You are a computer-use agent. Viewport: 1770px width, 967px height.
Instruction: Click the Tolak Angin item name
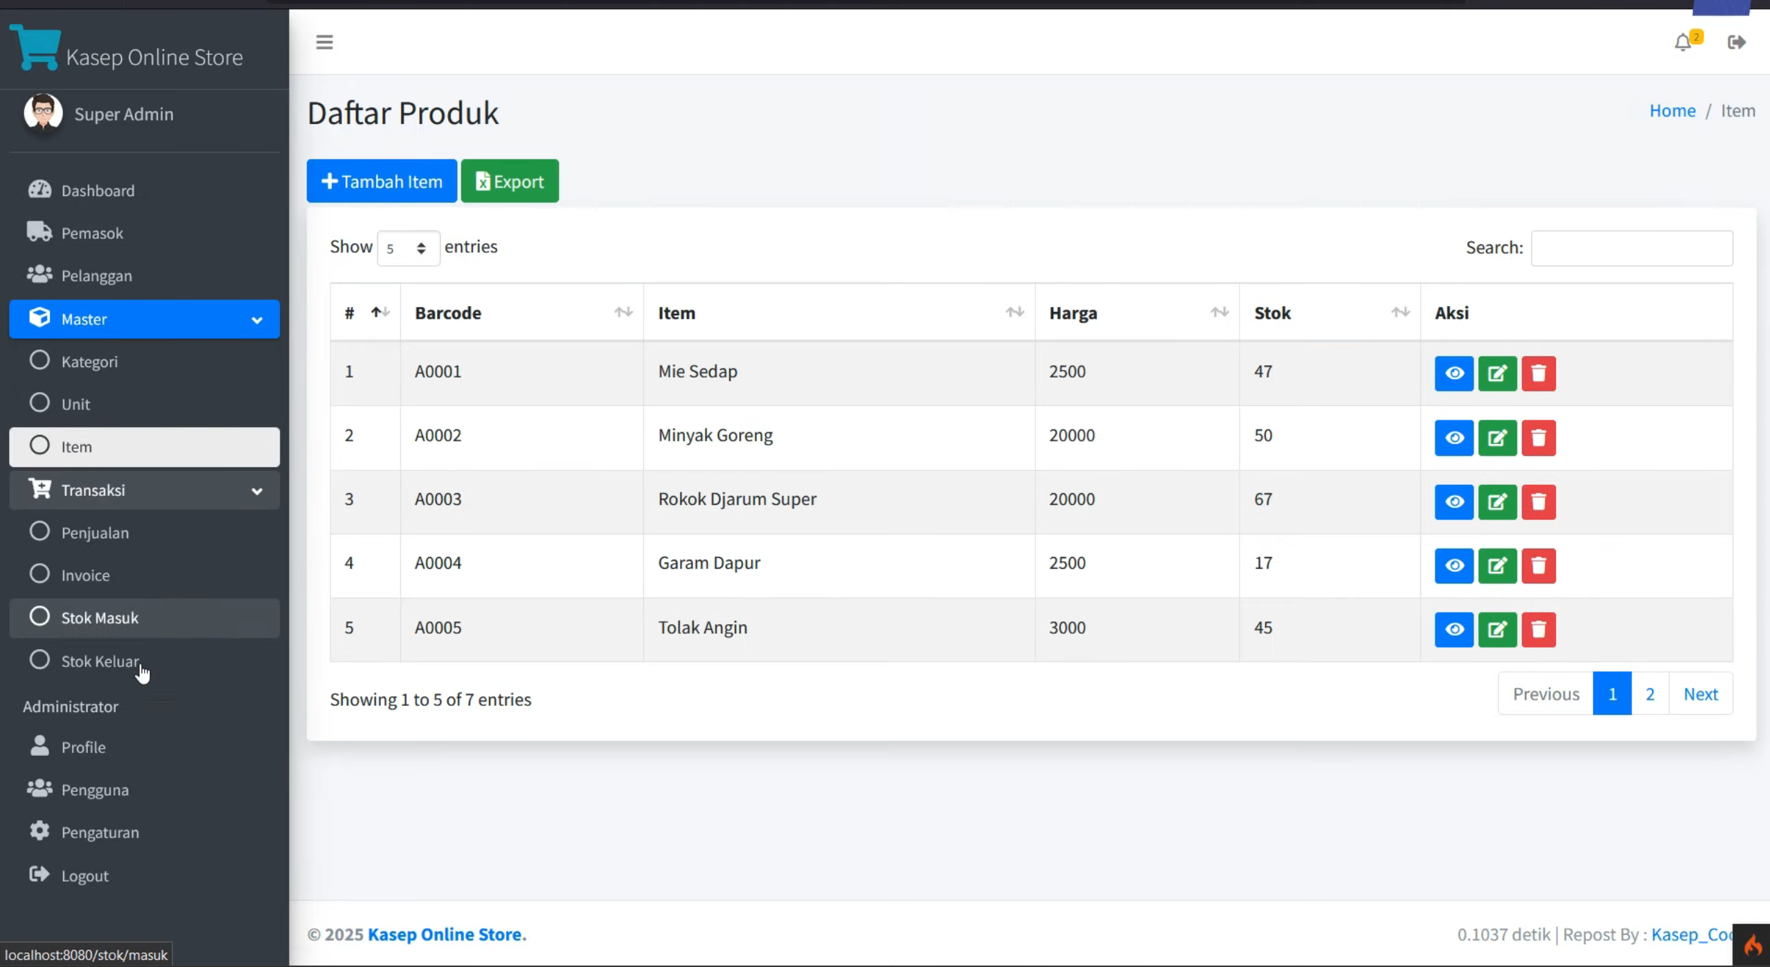coord(702,628)
